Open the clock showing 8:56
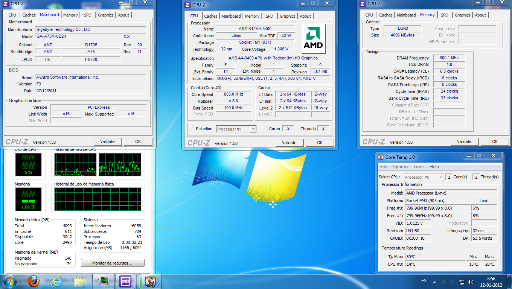The height and width of the screenshot is (289, 512). (491, 281)
